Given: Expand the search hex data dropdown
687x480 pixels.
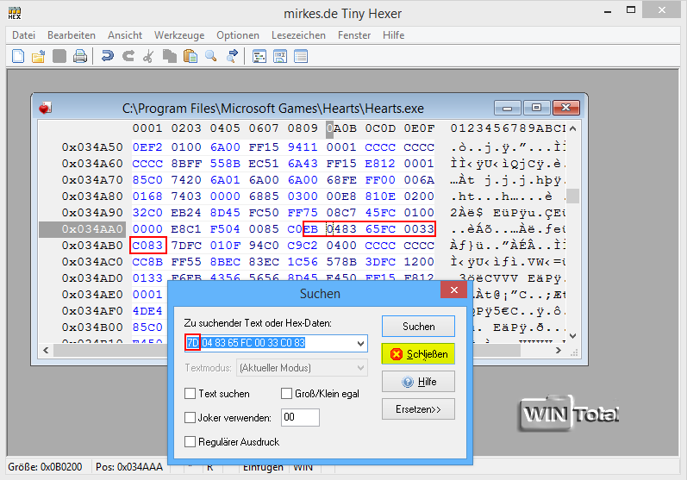Looking at the screenshot, I should tap(360, 343).
